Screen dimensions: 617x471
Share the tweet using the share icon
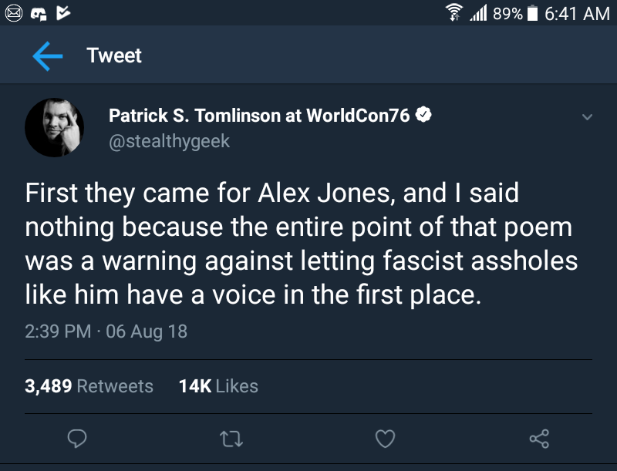click(539, 439)
